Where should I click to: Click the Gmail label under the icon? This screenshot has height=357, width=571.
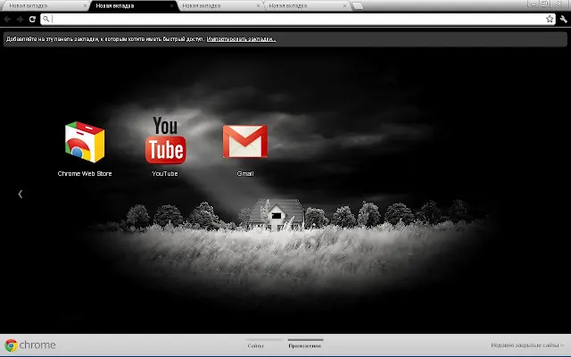[x=245, y=173]
